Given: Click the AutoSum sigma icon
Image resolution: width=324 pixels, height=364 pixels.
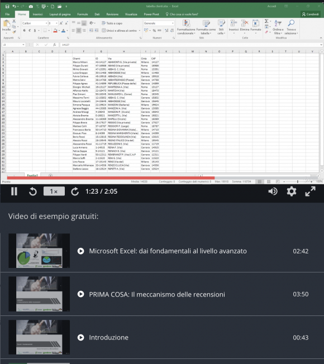Looking at the screenshot, I should click(266, 21).
